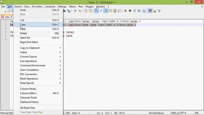The image size is (204, 115).
Task: Select the 'new 2' document tab
Action: point(7,17)
